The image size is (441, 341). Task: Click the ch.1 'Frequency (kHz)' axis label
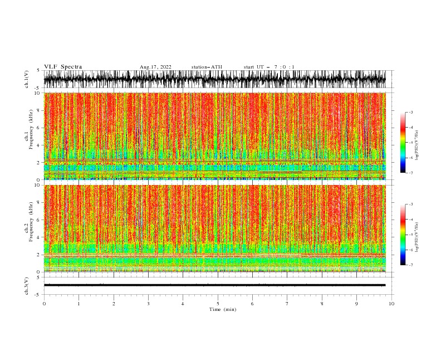(x=31, y=129)
